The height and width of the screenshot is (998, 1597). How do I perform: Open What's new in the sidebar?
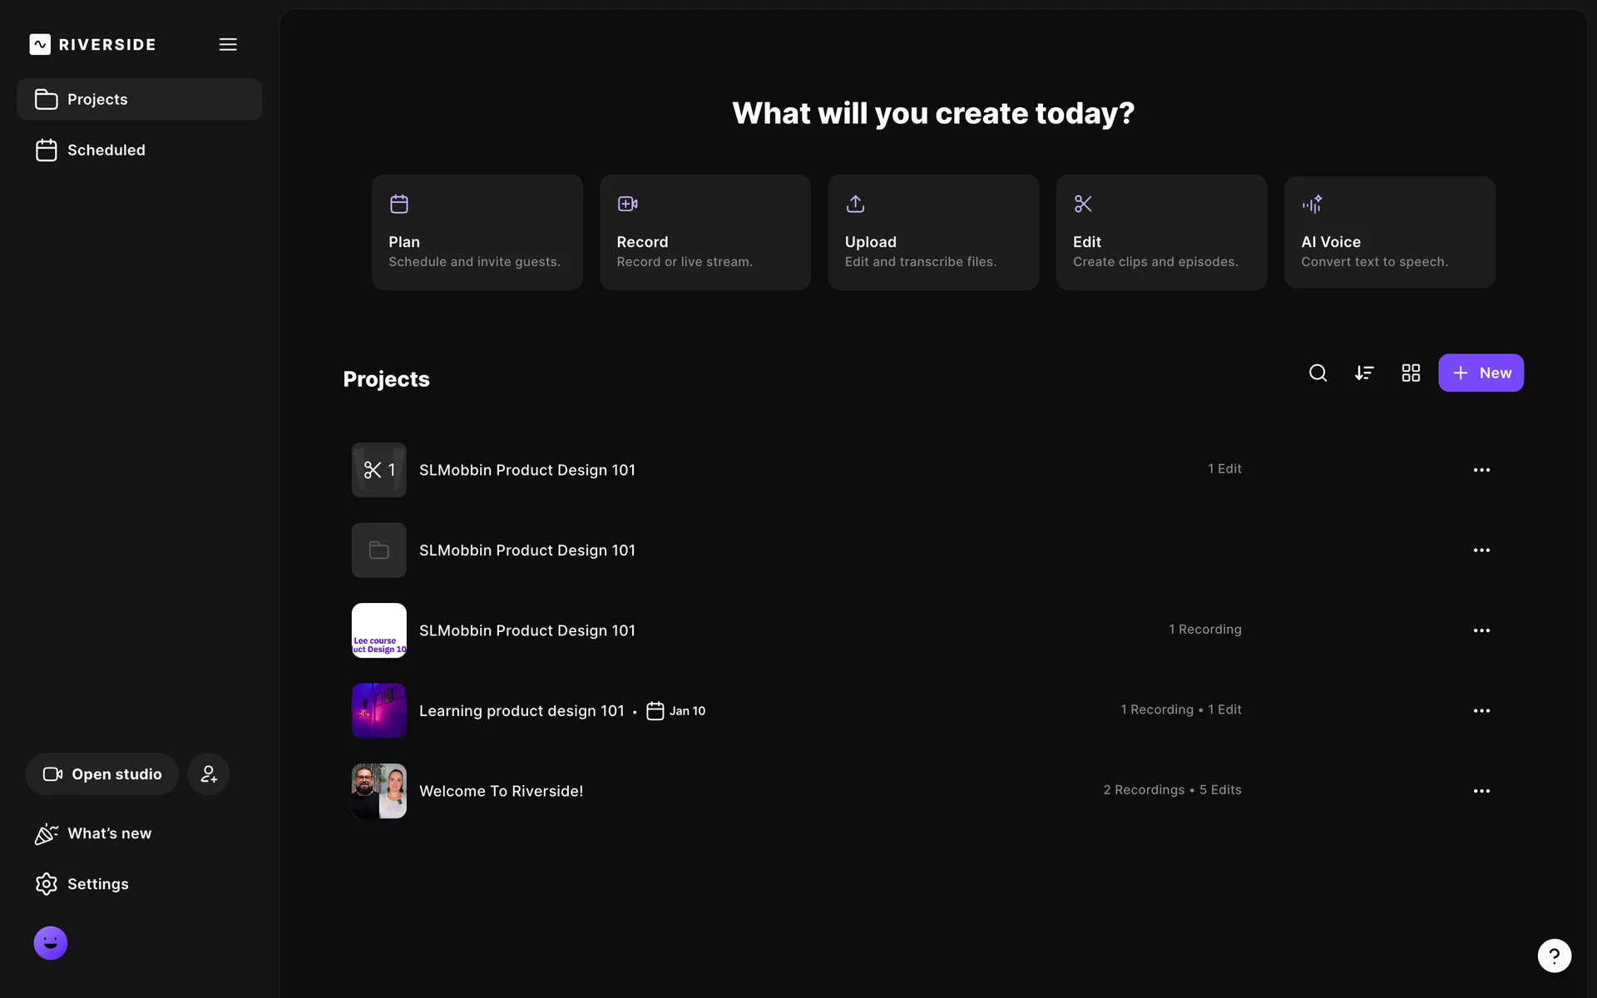click(x=109, y=833)
